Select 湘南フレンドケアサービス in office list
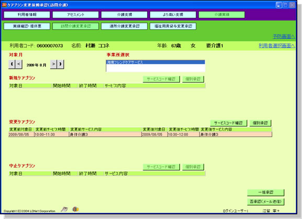This screenshot has width=302, height=219. pos(155,62)
